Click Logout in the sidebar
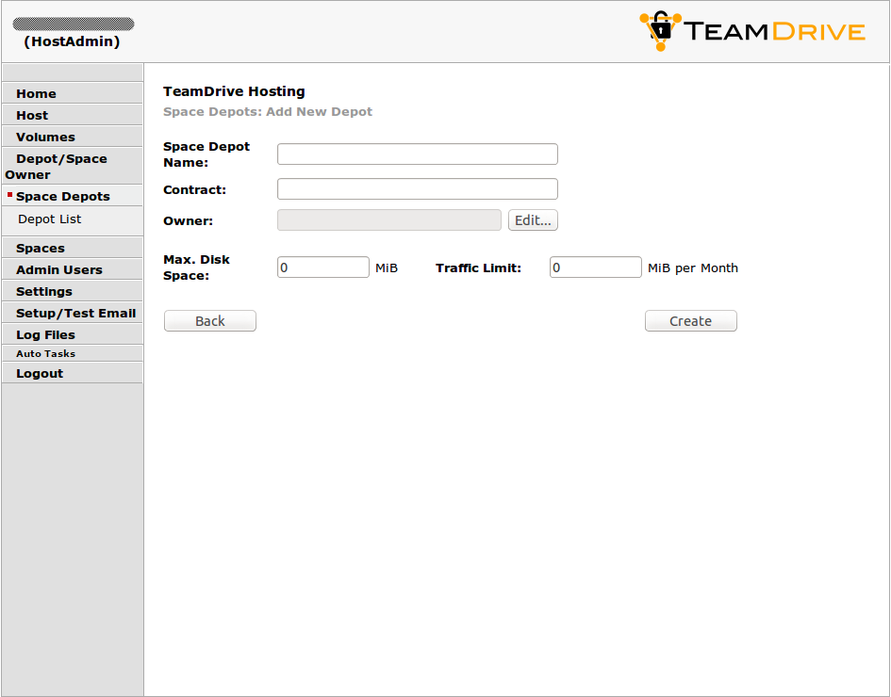 (40, 373)
